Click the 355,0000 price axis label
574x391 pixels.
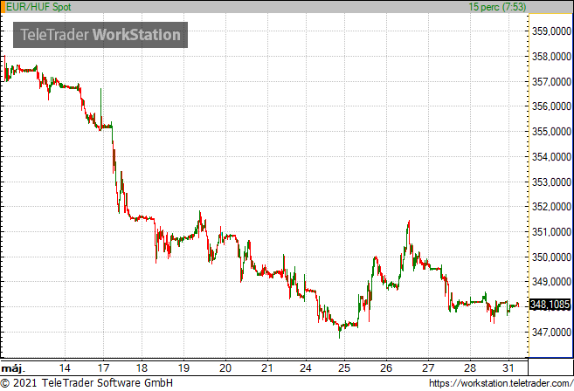point(551,132)
